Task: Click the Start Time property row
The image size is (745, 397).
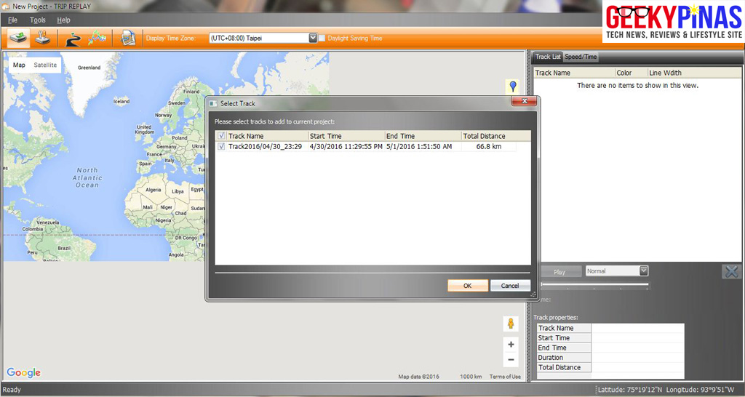Action: [610, 338]
